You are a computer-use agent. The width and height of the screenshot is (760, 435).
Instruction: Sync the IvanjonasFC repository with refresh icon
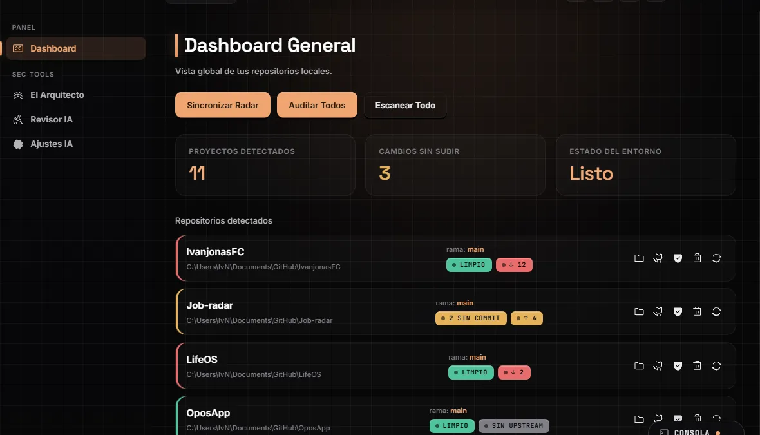pos(716,258)
